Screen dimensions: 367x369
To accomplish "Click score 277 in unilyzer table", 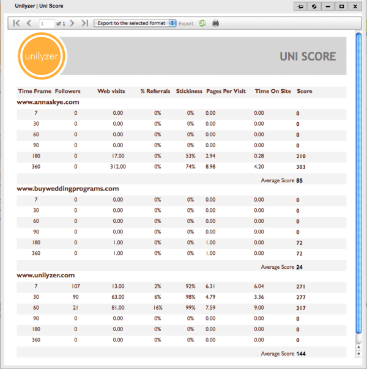I will point(301,298).
